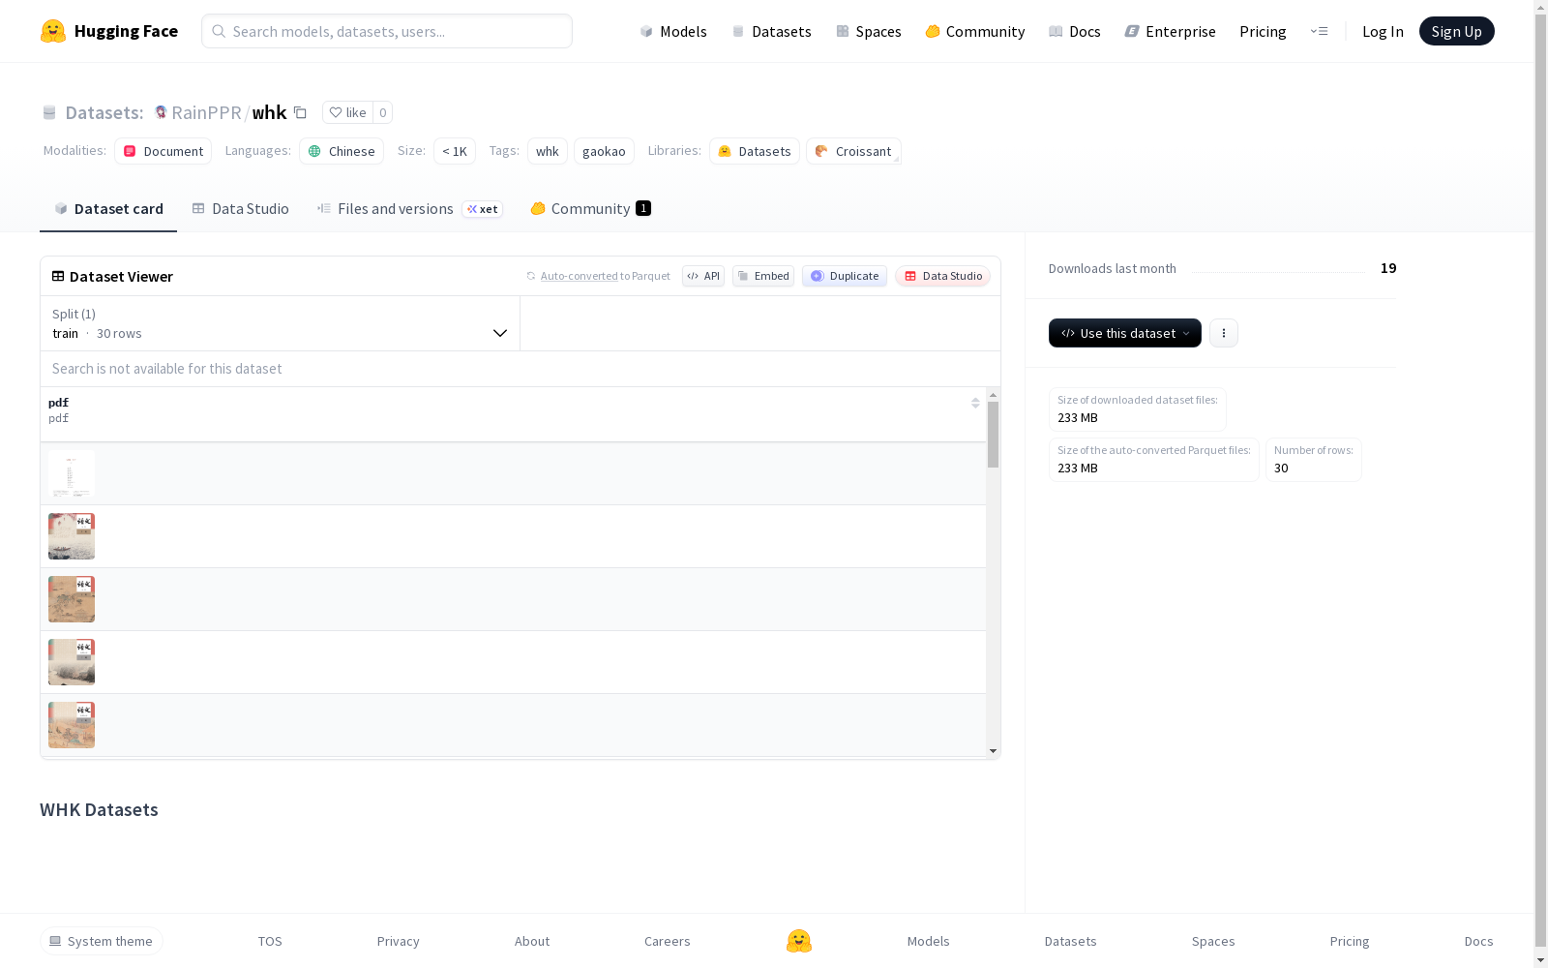Click the Sign Up button
This screenshot has width=1548, height=968.
tap(1456, 31)
